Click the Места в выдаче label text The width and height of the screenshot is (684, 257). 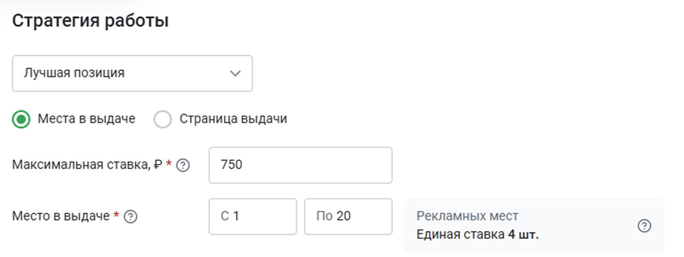tap(86, 119)
